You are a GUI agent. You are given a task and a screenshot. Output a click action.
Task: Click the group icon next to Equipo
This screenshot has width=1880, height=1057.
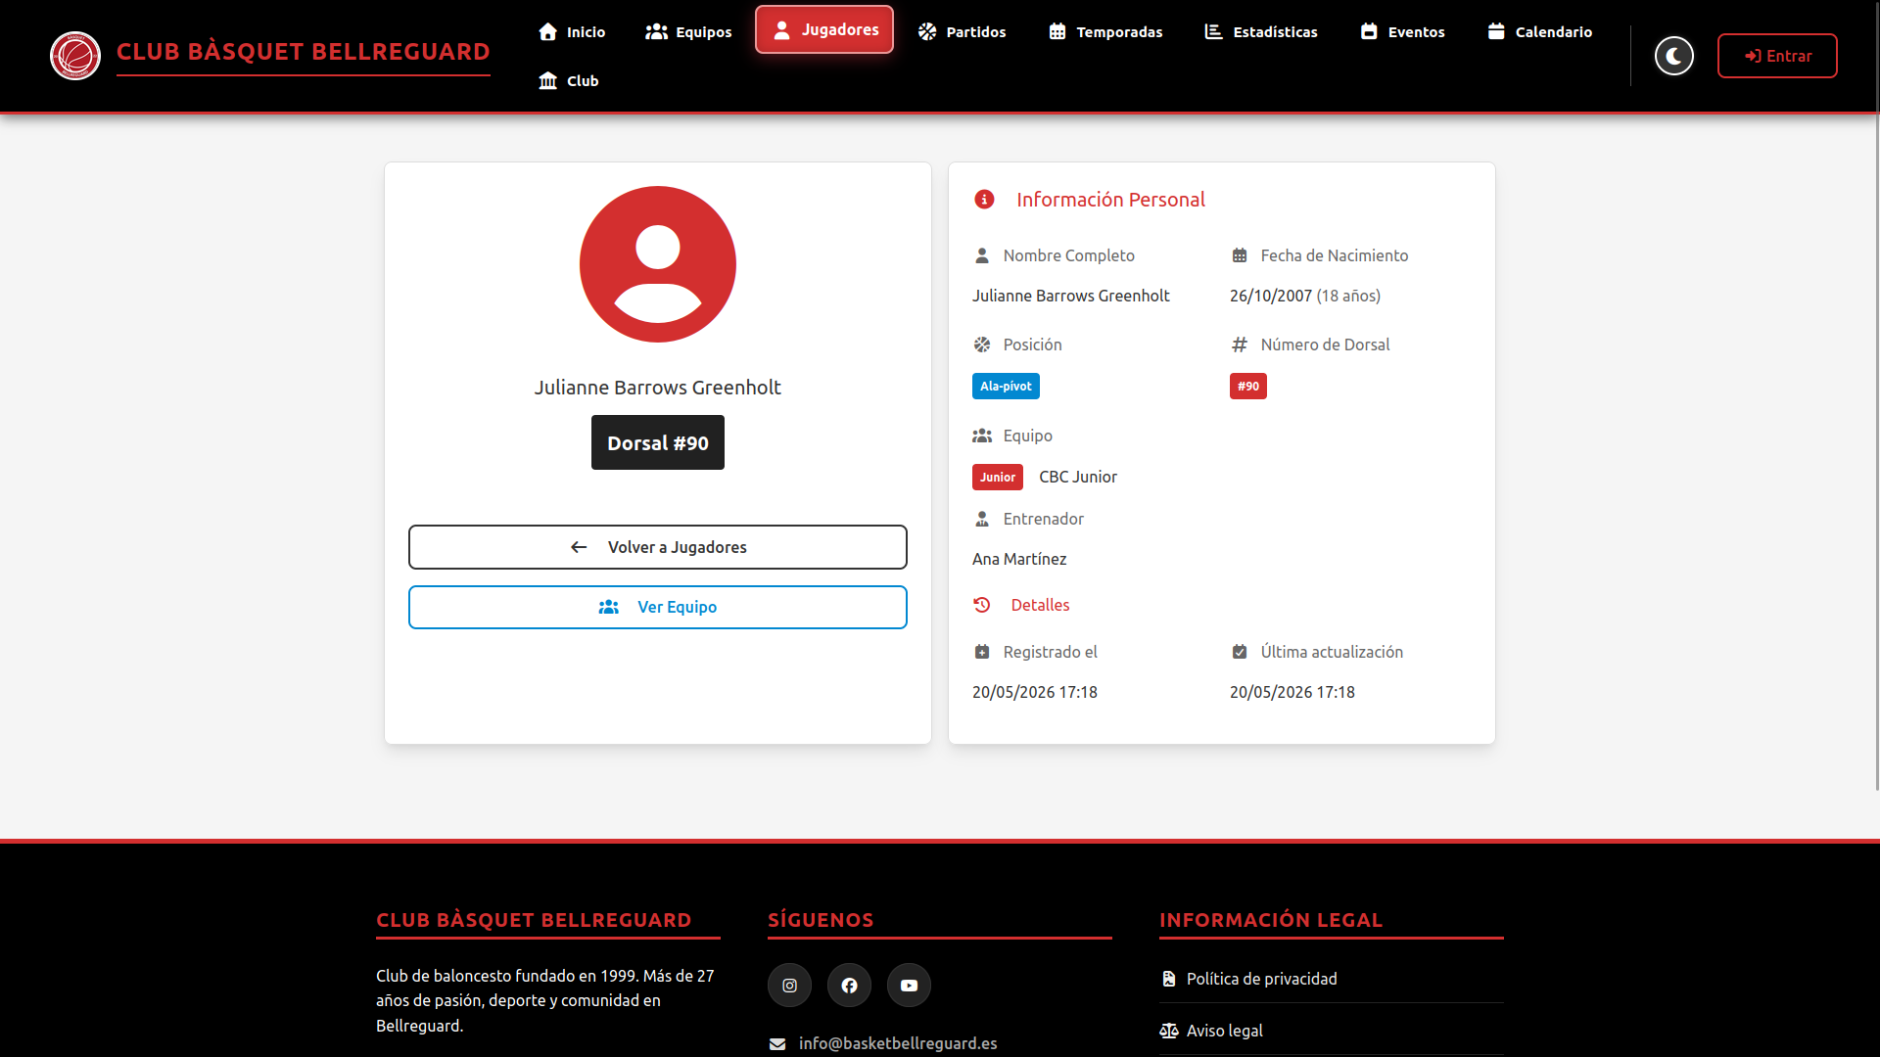pos(982,436)
